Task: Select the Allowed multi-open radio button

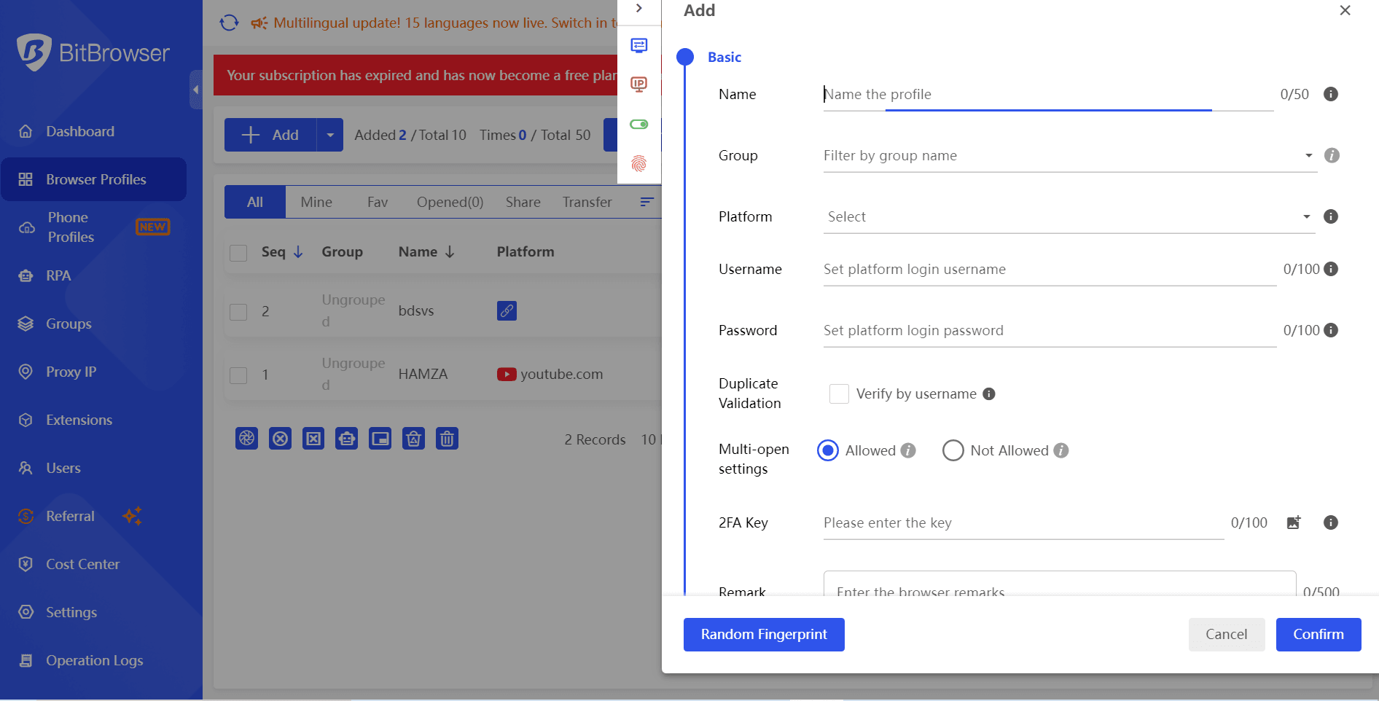Action: [x=828, y=450]
